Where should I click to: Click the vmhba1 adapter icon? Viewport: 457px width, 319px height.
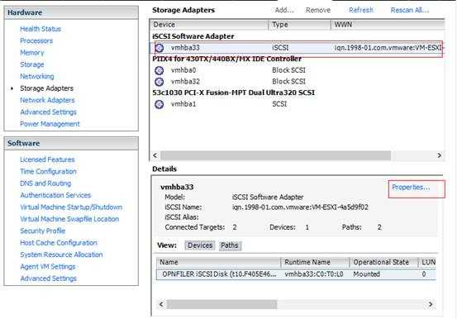(159, 104)
